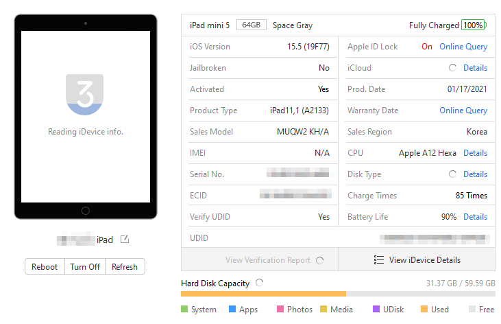Click the hard disk capacity usage bar
The height and width of the screenshot is (324, 501).
(338, 294)
